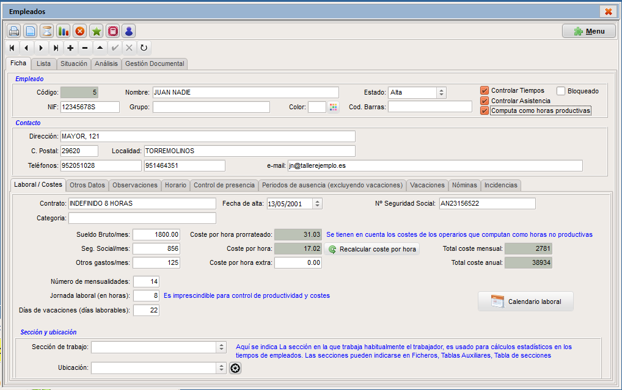Image resolution: width=622 pixels, height=390 pixels.
Task: Refresh the record using the reload arrow
Action: pos(144,48)
